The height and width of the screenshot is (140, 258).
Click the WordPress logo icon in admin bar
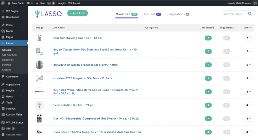pyautogui.click(x=3, y=3)
